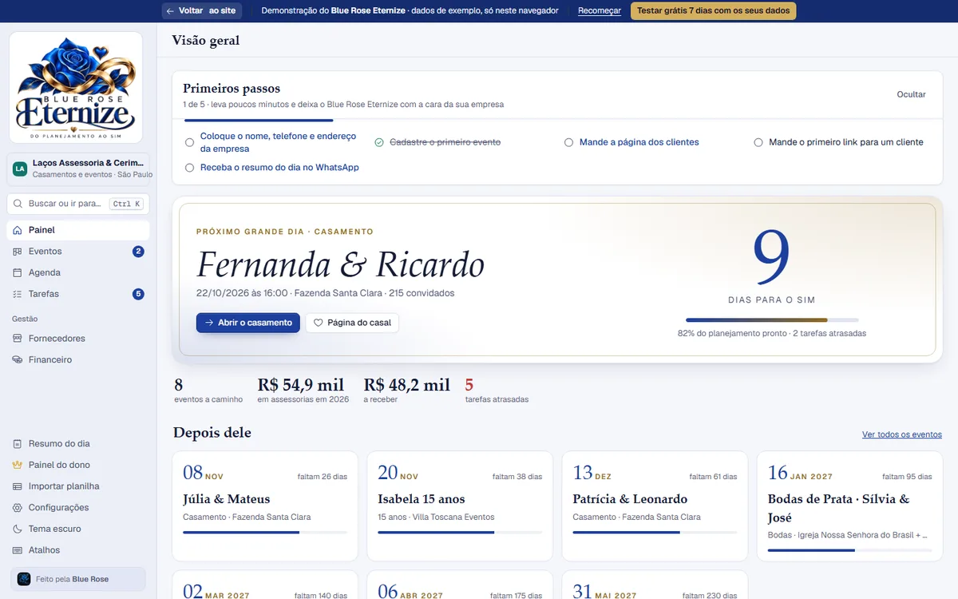
Task: Open the Laços Assessoria company switcher
Action: (x=78, y=169)
